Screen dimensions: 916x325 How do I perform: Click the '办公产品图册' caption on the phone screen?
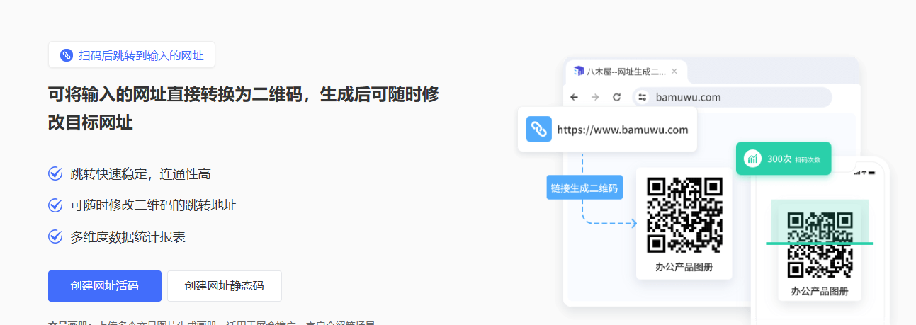[x=820, y=291]
